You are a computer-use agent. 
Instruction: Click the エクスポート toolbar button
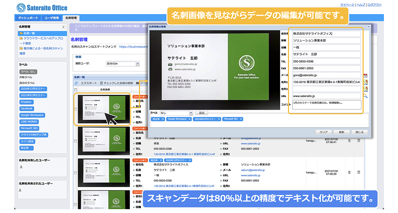coord(89,83)
